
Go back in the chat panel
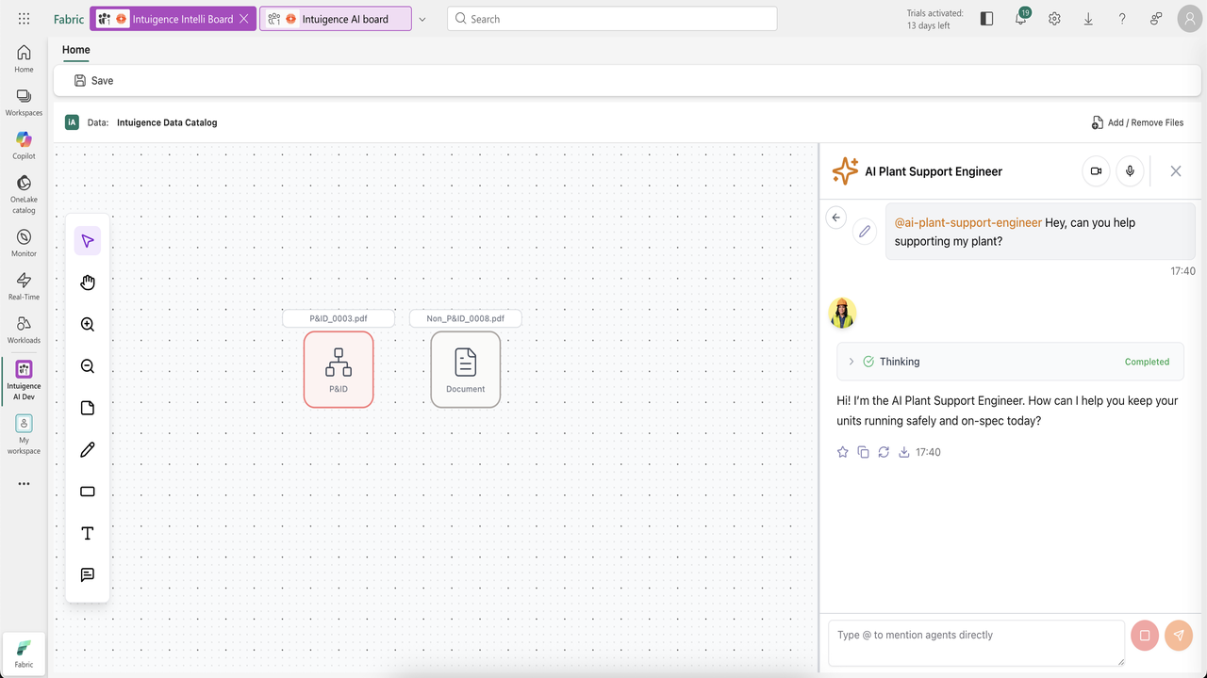(x=835, y=218)
